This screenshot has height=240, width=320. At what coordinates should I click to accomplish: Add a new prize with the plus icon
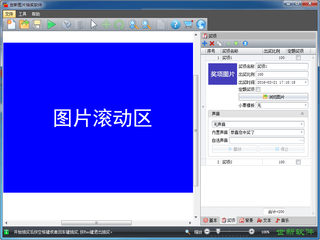click(x=205, y=43)
